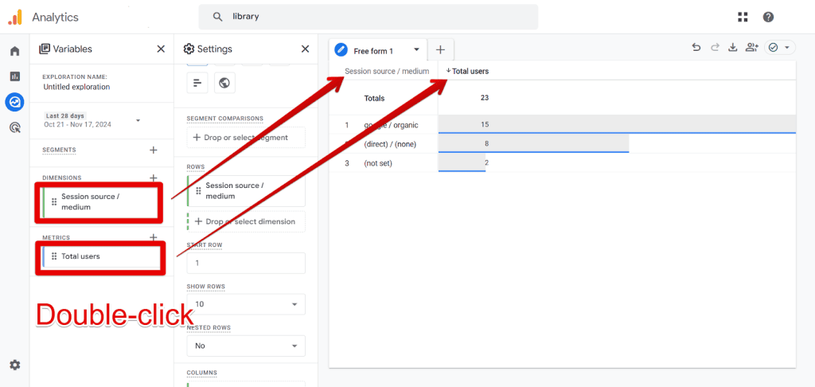Open the Home icon in left sidebar
Image resolution: width=815 pixels, height=387 pixels.
tap(14, 51)
